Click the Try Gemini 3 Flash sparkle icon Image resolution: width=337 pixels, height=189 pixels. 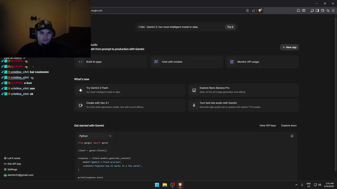(81, 90)
